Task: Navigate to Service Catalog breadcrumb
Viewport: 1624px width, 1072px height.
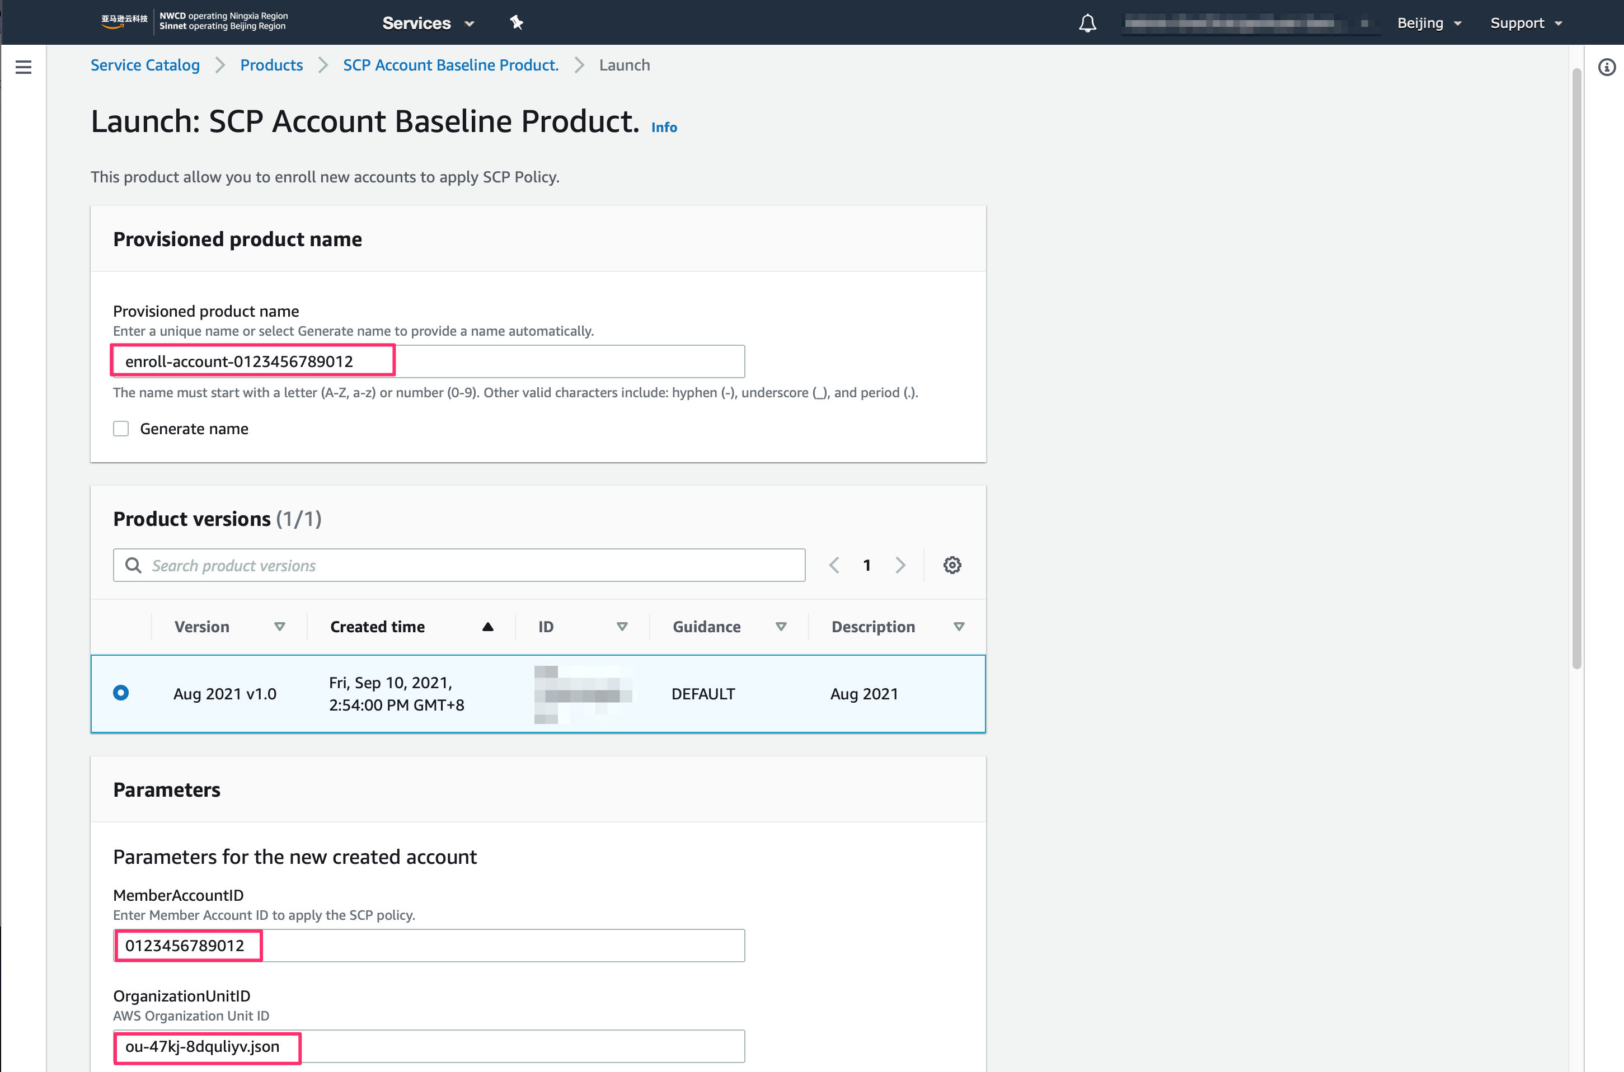Action: [145, 65]
